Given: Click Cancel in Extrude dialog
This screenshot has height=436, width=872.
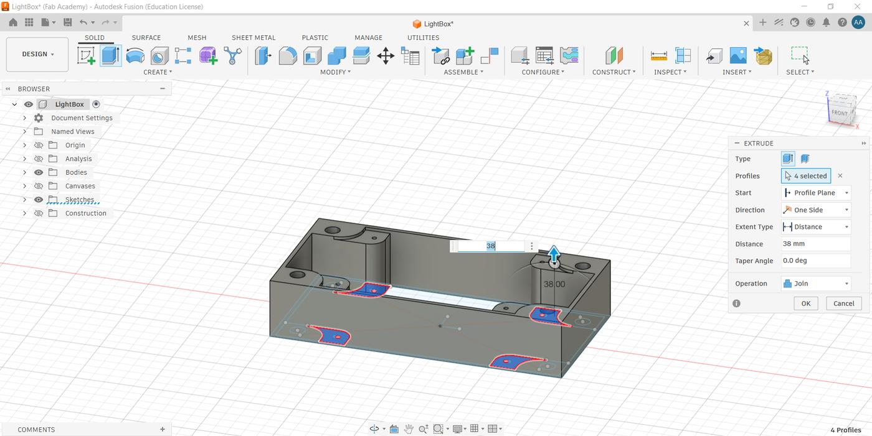Looking at the screenshot, I should click(x=844, y=304).
